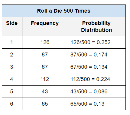Screen dimensions: 130x115
Task: Select the Frequency column header
Action: click(45, 26)
